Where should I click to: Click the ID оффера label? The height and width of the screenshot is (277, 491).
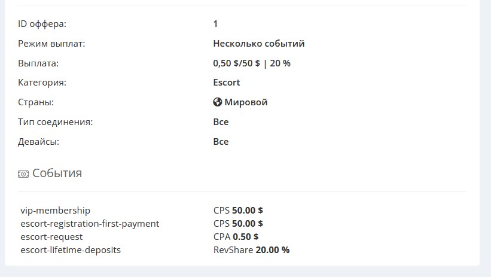pos(42,24)
